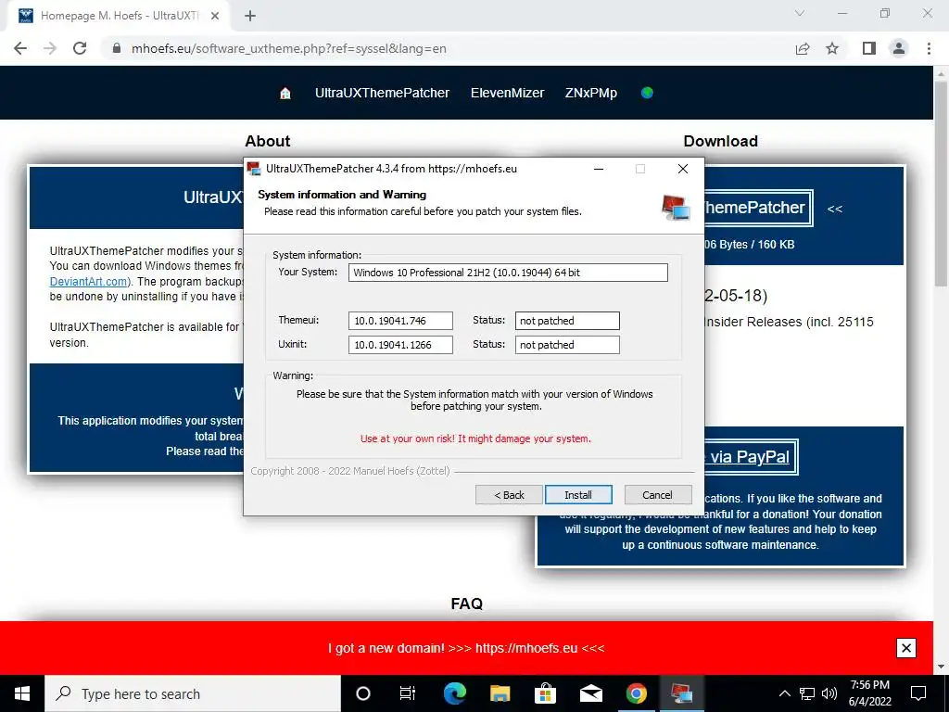Minimize the UltraUXThemePatcher dialog
949x712 pixels.
(x=599, y=169)
